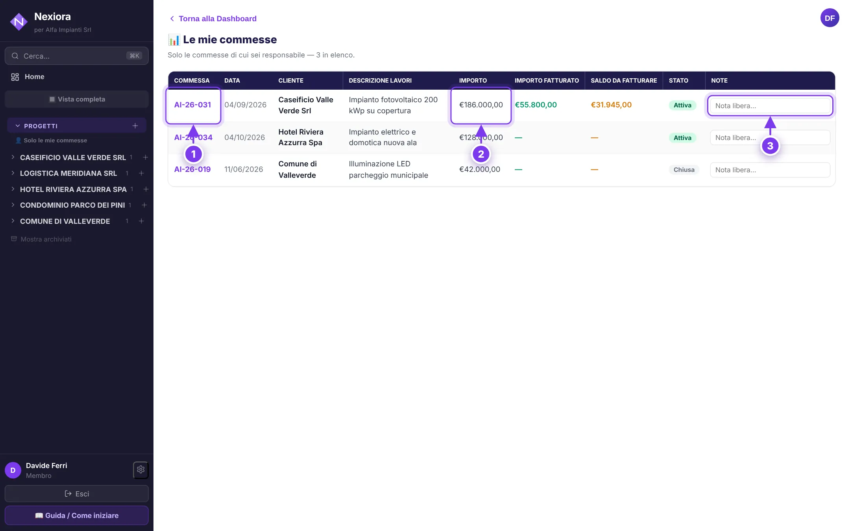
Task: Click the Nexiora logo icon
Action: point(18,22)
